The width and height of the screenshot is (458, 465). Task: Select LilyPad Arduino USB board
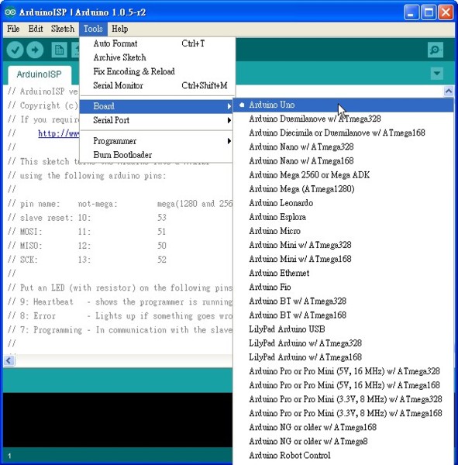tap(343, 329)
